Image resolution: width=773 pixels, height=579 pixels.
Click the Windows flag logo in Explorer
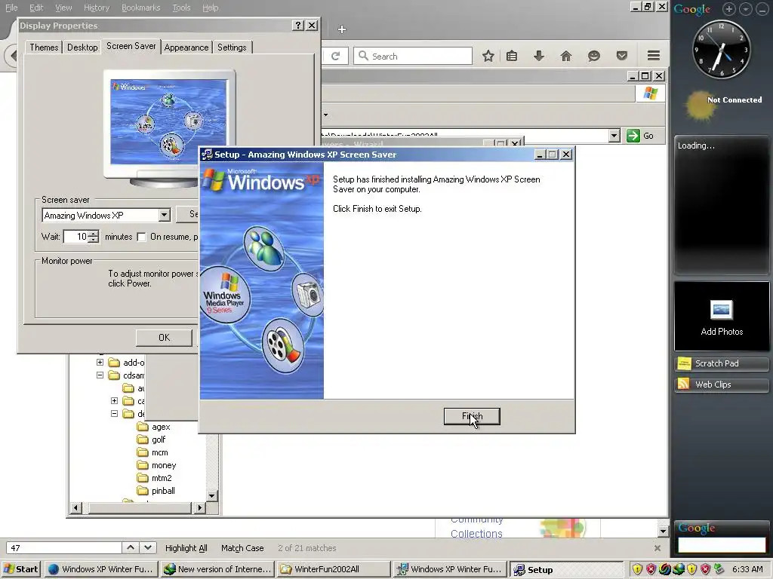point(650,93)
